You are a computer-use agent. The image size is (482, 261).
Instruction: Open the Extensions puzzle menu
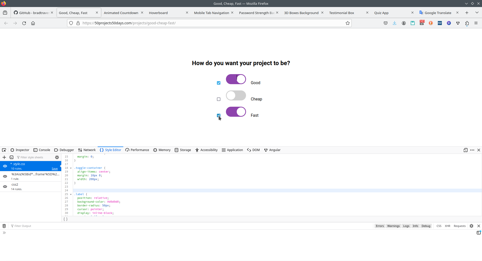click(467, 23)
